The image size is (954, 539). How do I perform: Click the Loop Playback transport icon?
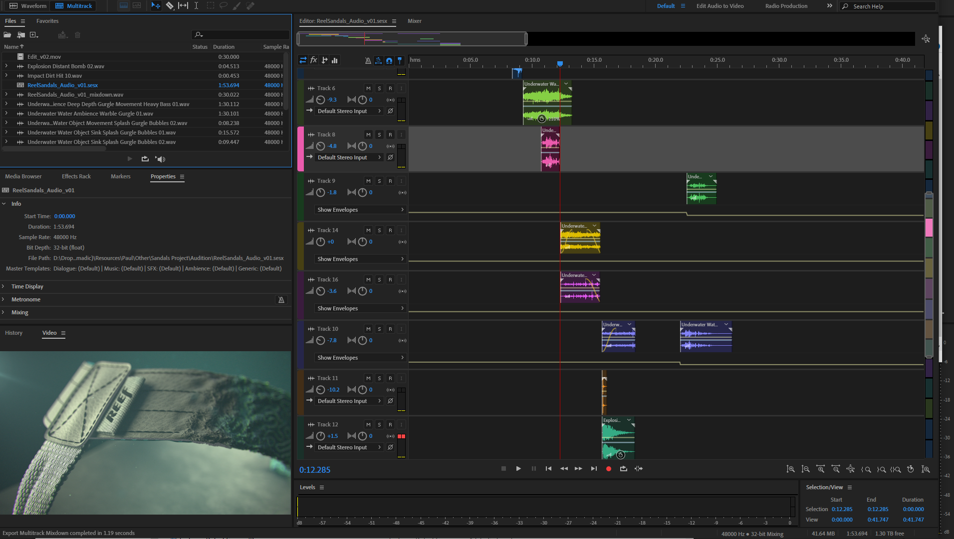[x=623, y=469]
